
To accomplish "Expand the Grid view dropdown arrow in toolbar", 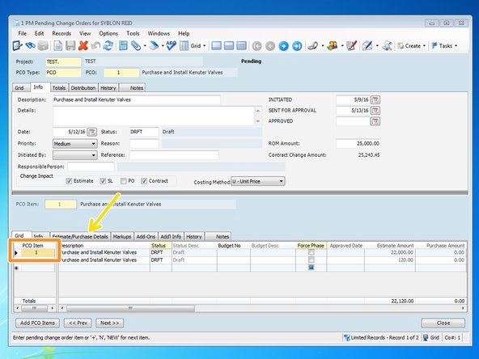I will point(205,46).
